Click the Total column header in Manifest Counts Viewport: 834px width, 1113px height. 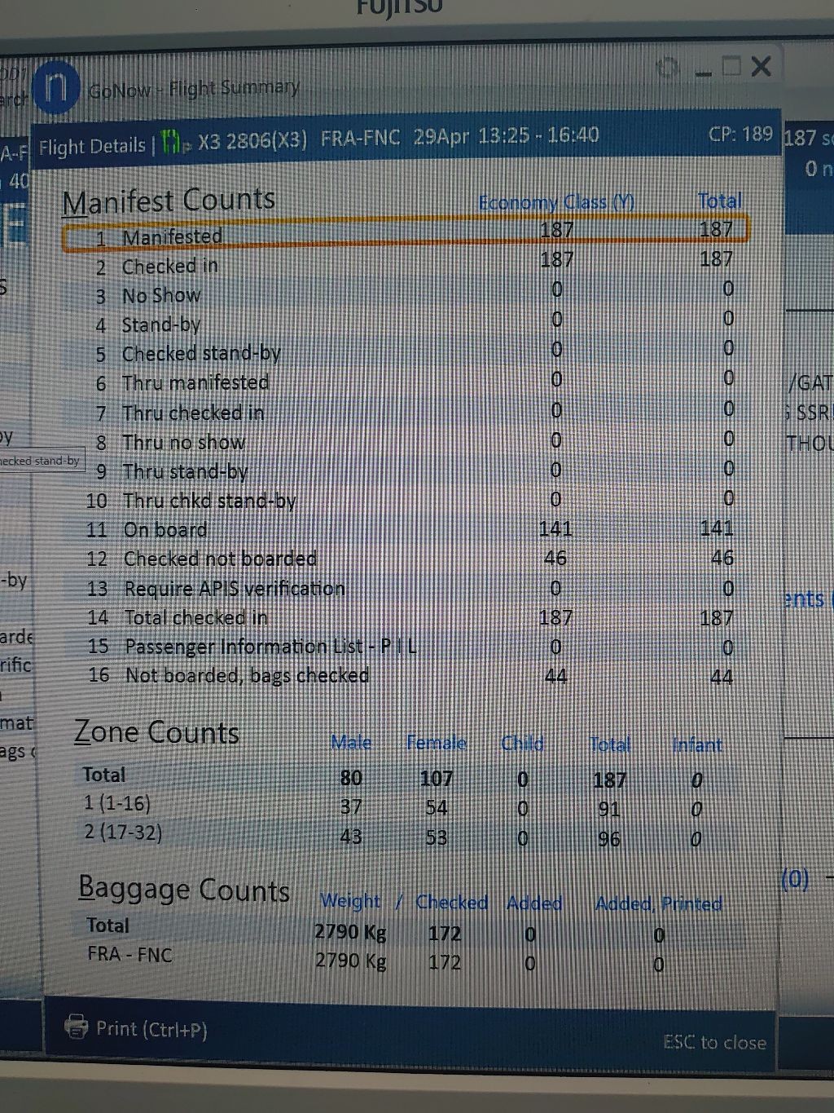719,201
